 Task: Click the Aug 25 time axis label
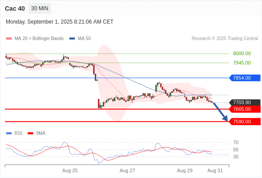[70, 170]
